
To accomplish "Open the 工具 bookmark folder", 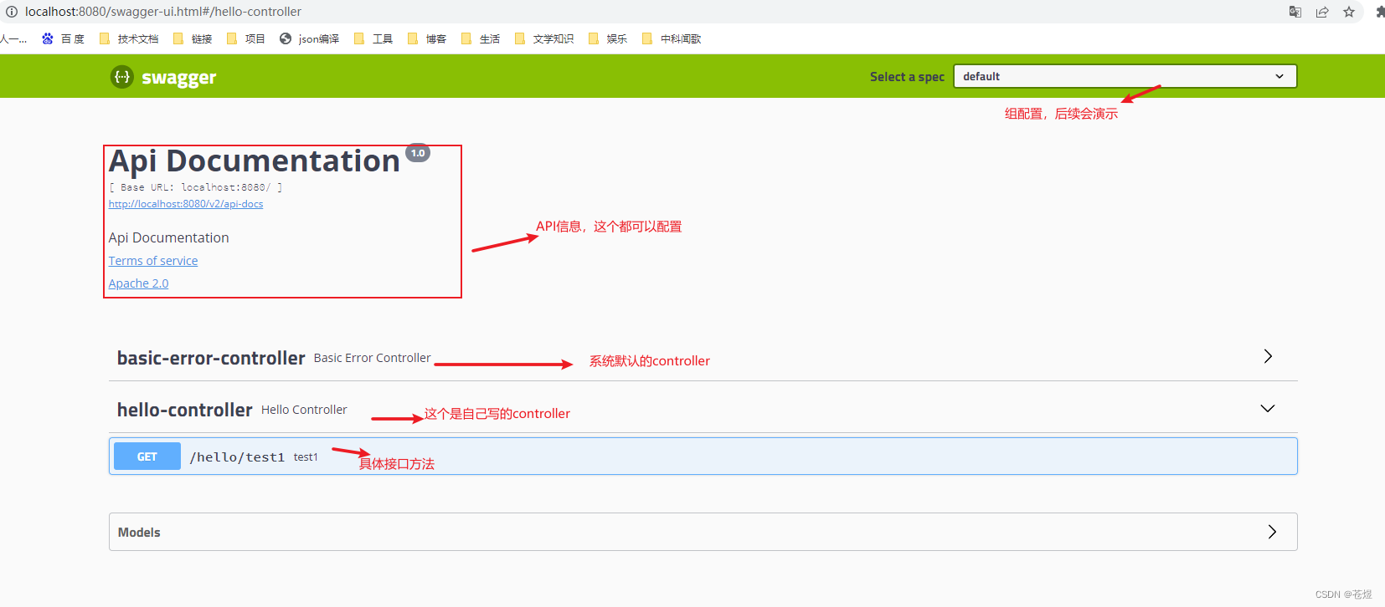I will point(373,38).
